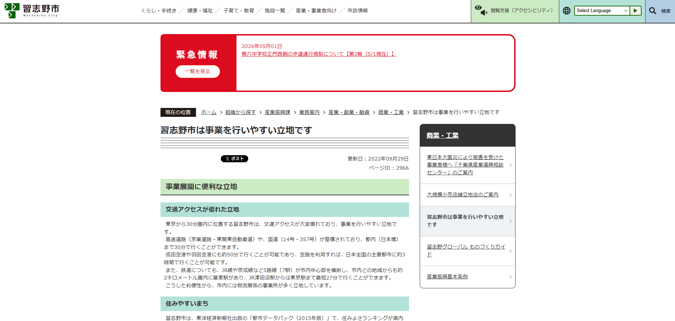The height and width of the screenshot is (321, 675).
Task: Open the Select Language dropdown
Action: point(602,11)
